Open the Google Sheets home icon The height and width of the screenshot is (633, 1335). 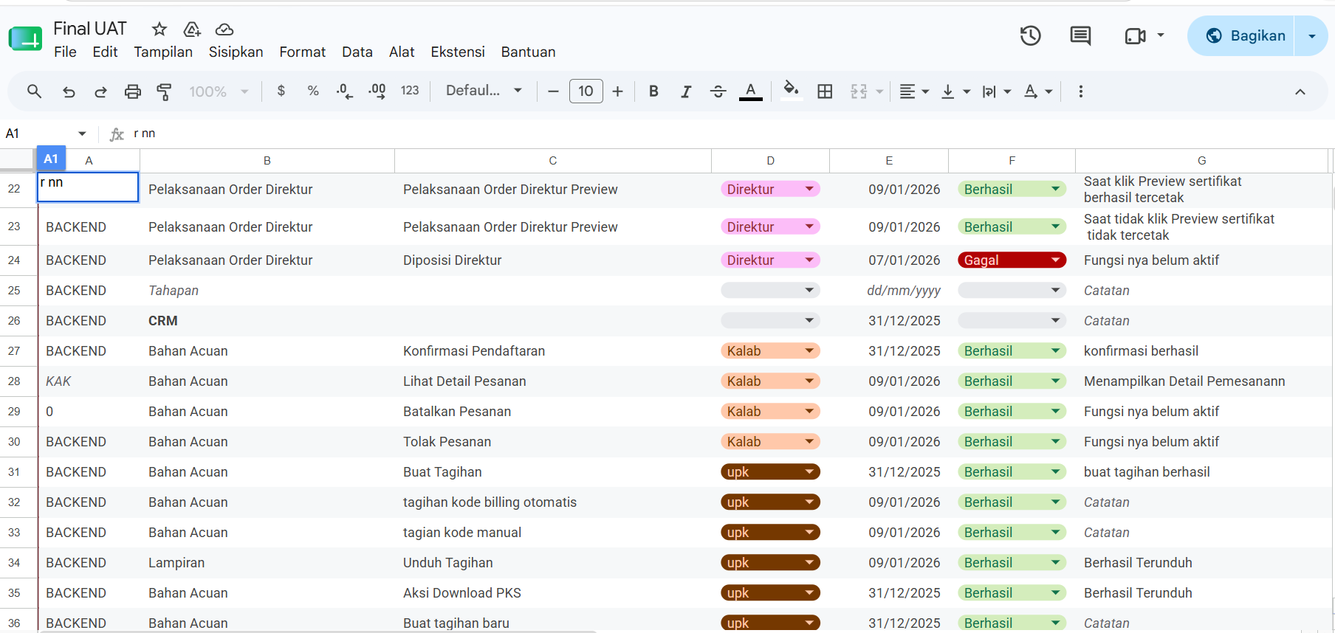click(25, 38)
